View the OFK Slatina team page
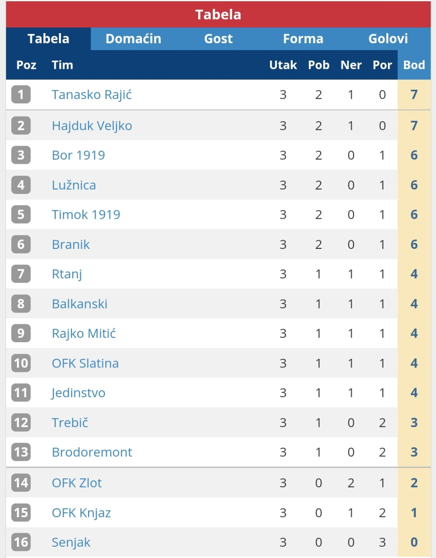The image size is (436, 558). (85, 363)
